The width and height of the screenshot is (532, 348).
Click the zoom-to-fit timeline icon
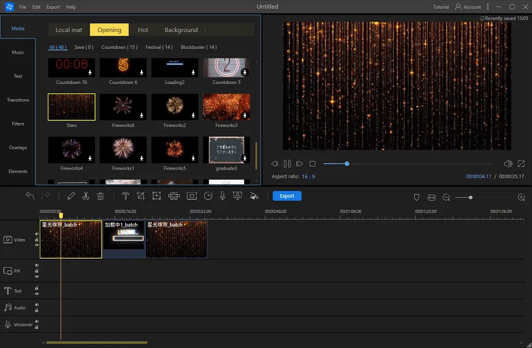click(432, 197)
